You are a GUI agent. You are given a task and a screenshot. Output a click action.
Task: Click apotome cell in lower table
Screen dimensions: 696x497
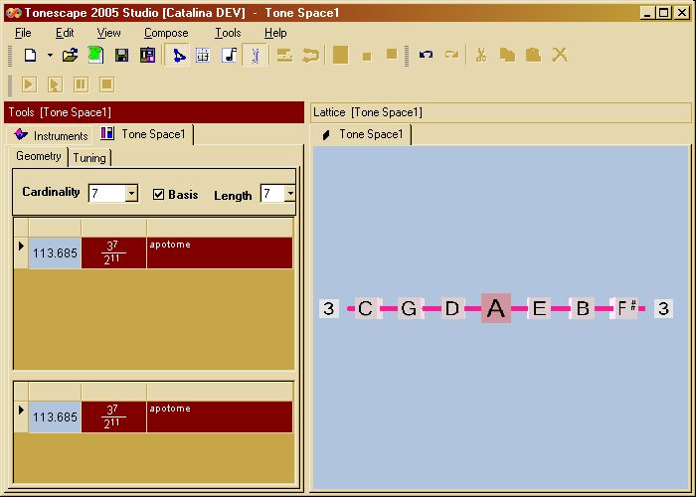220,417
